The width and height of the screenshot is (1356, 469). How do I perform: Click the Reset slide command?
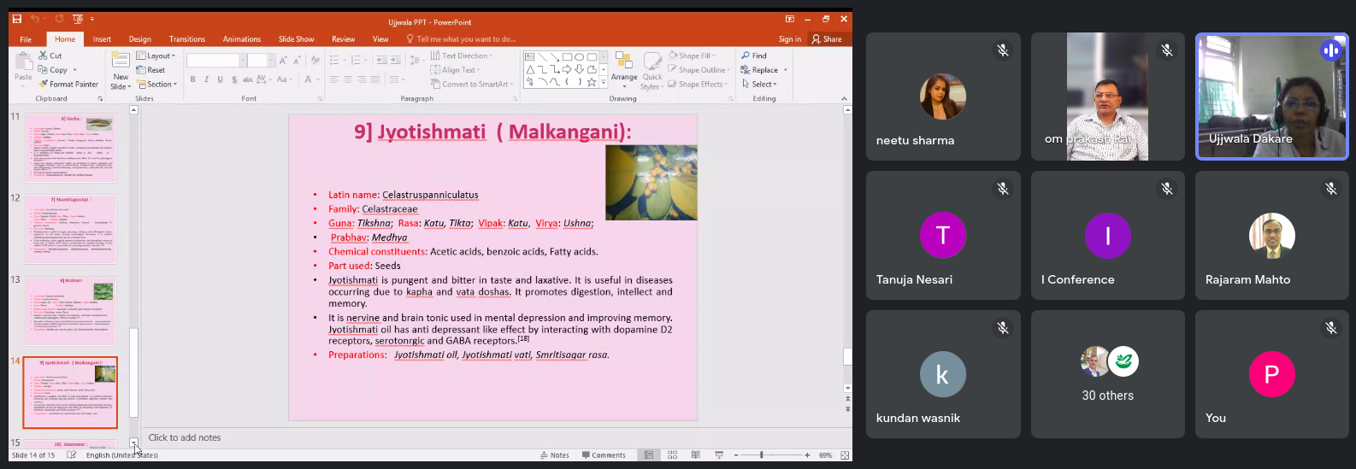click(150, 70)
